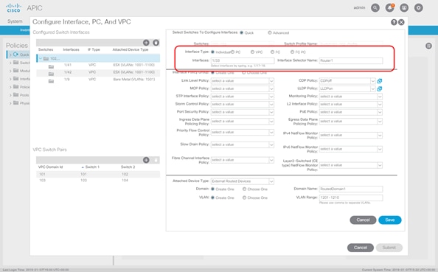Open the linked LLDP Policy icon
The image size is (438, 272).
[x=379, y=88]
